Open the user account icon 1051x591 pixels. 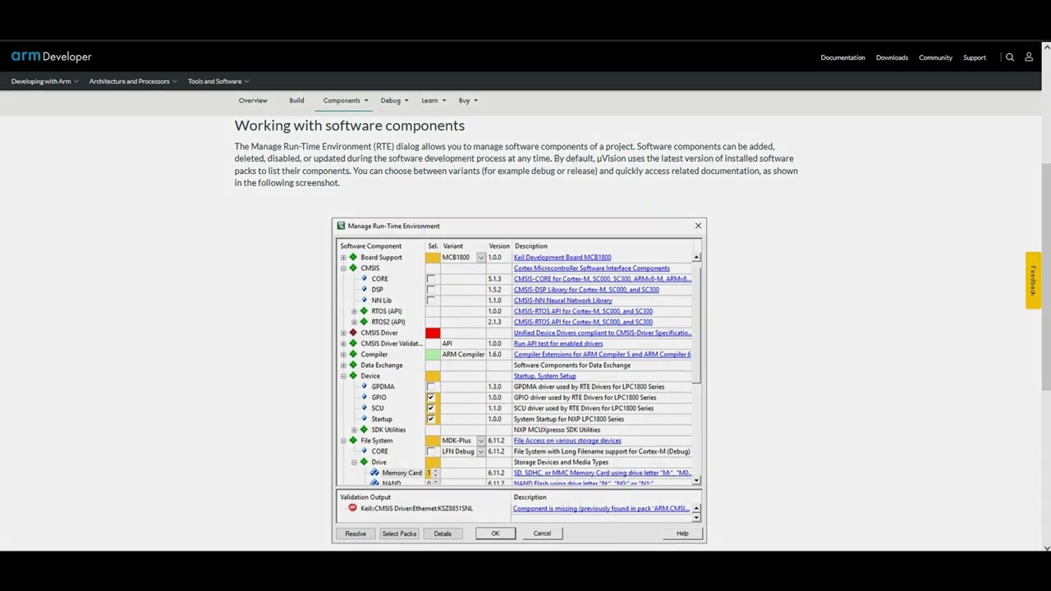point(1029,57)
